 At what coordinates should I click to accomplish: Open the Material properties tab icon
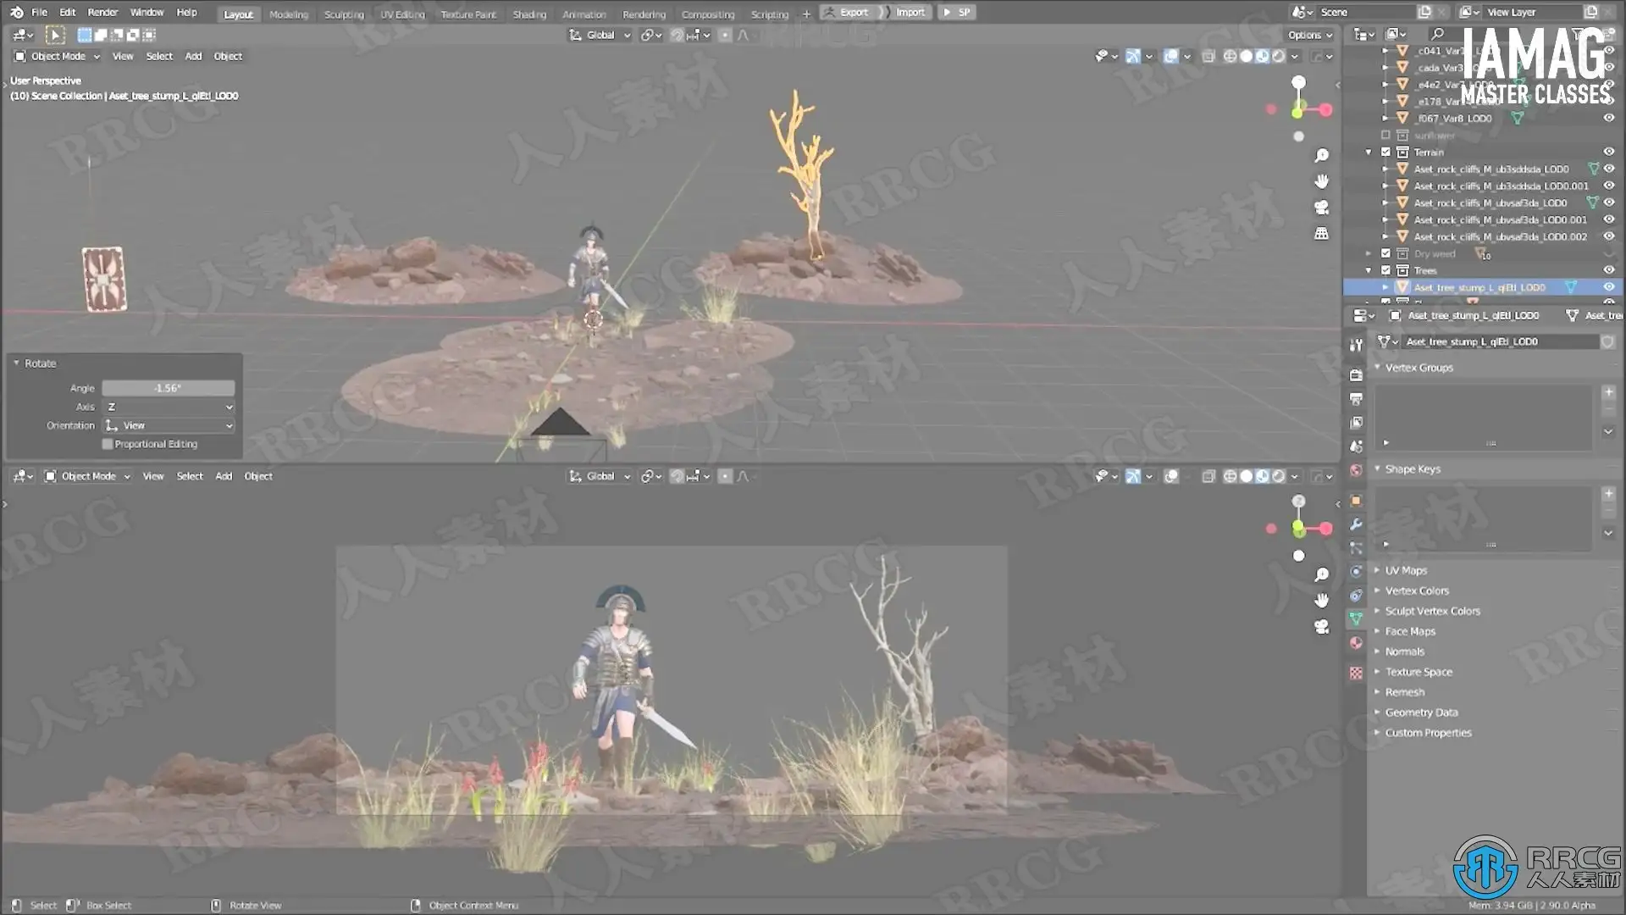pos(1356,643)
